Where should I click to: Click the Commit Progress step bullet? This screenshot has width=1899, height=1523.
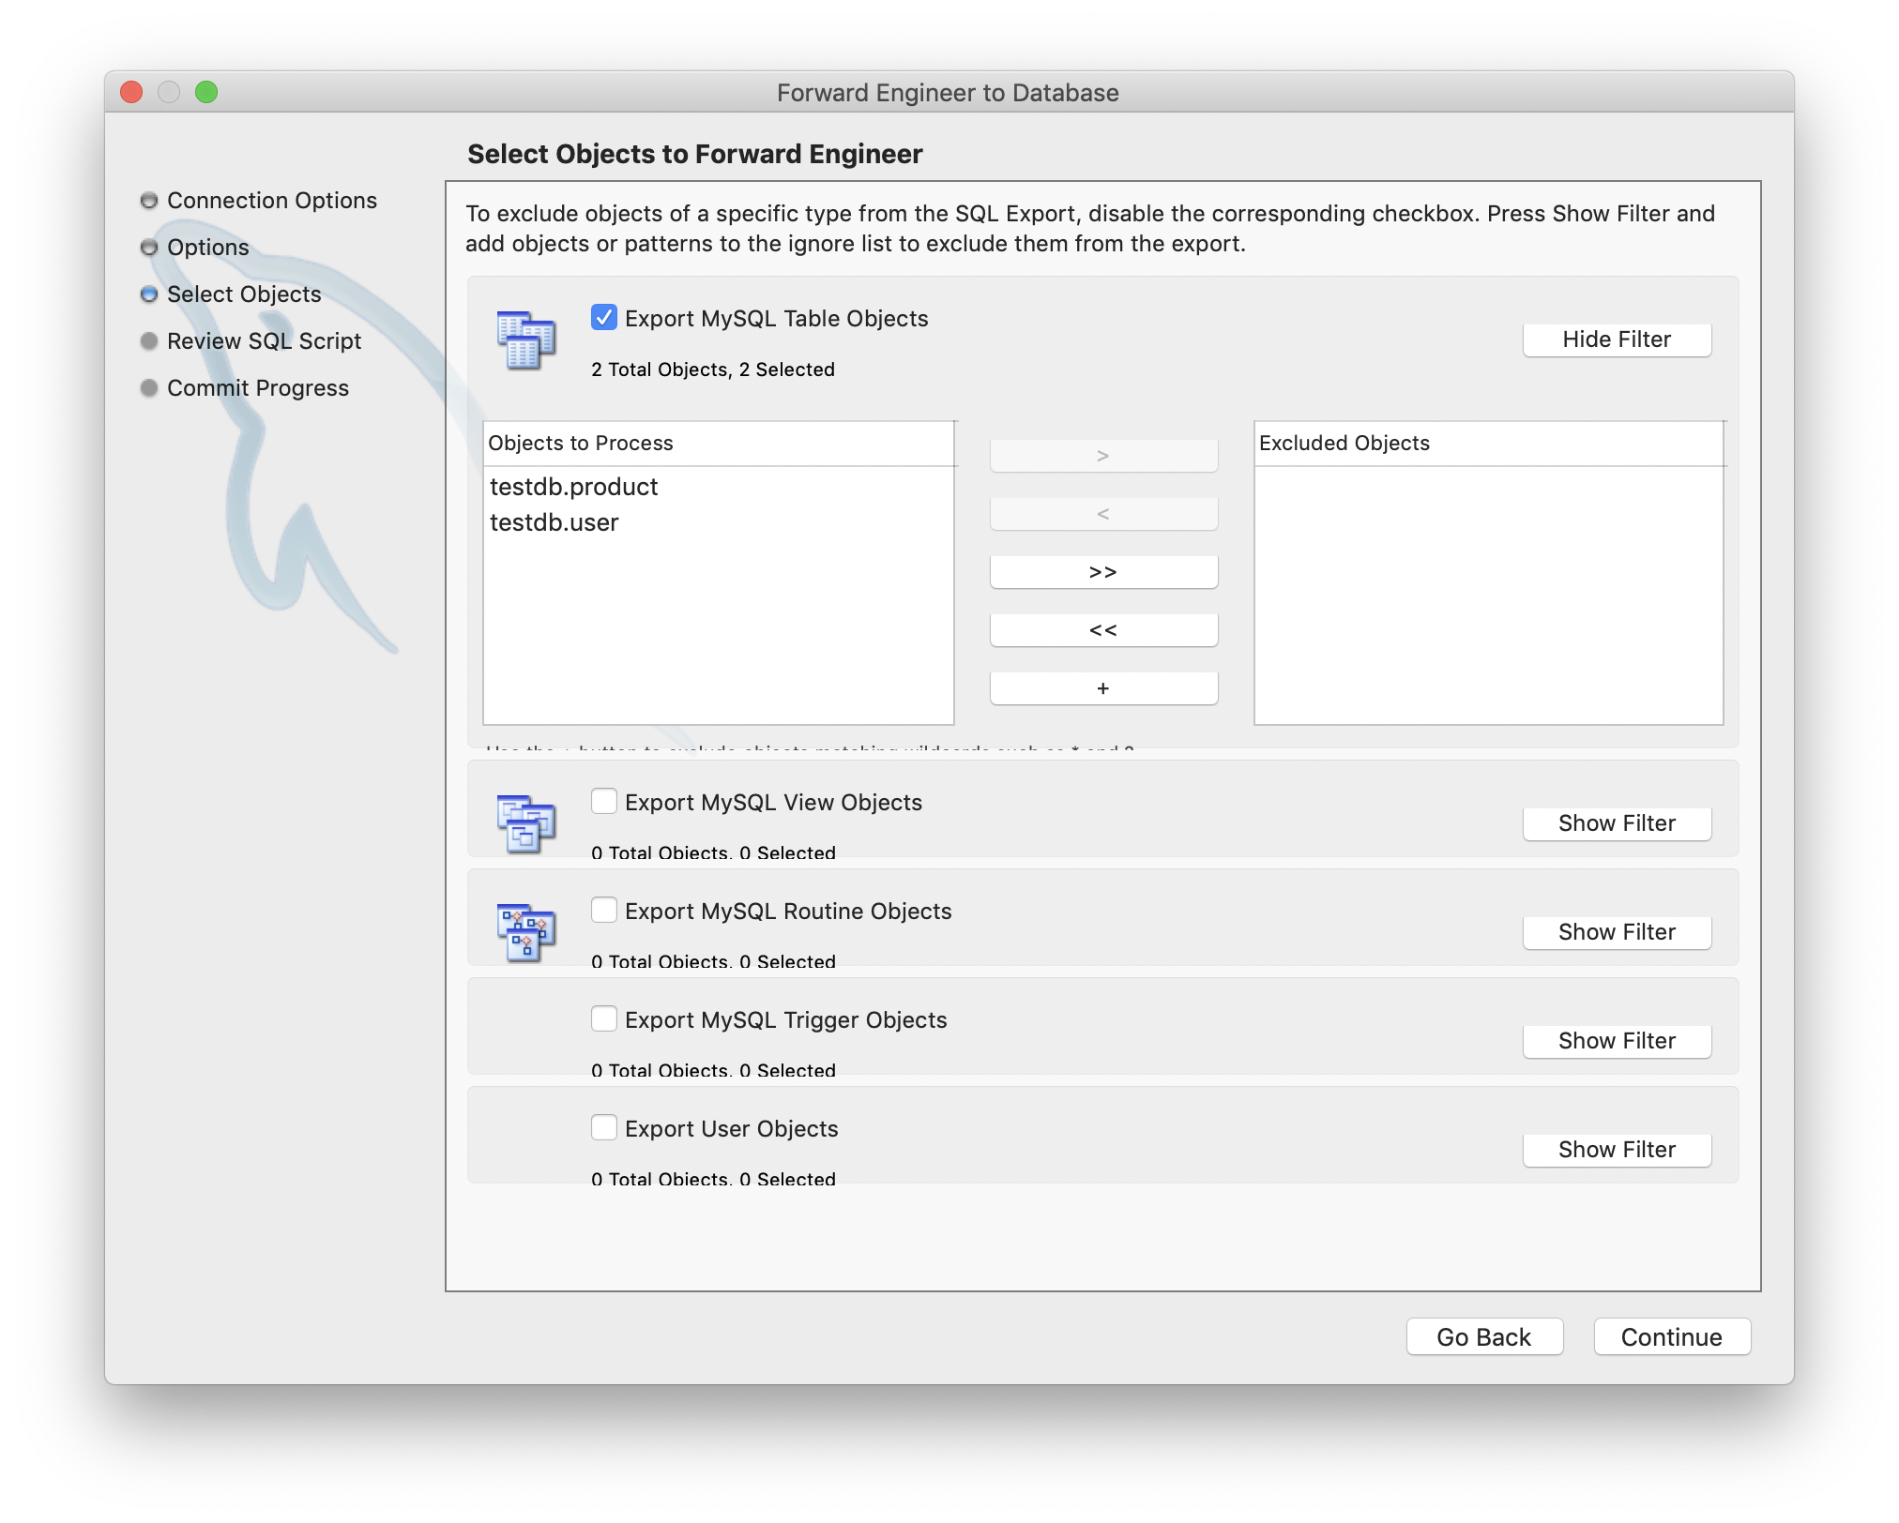(148, 388)
